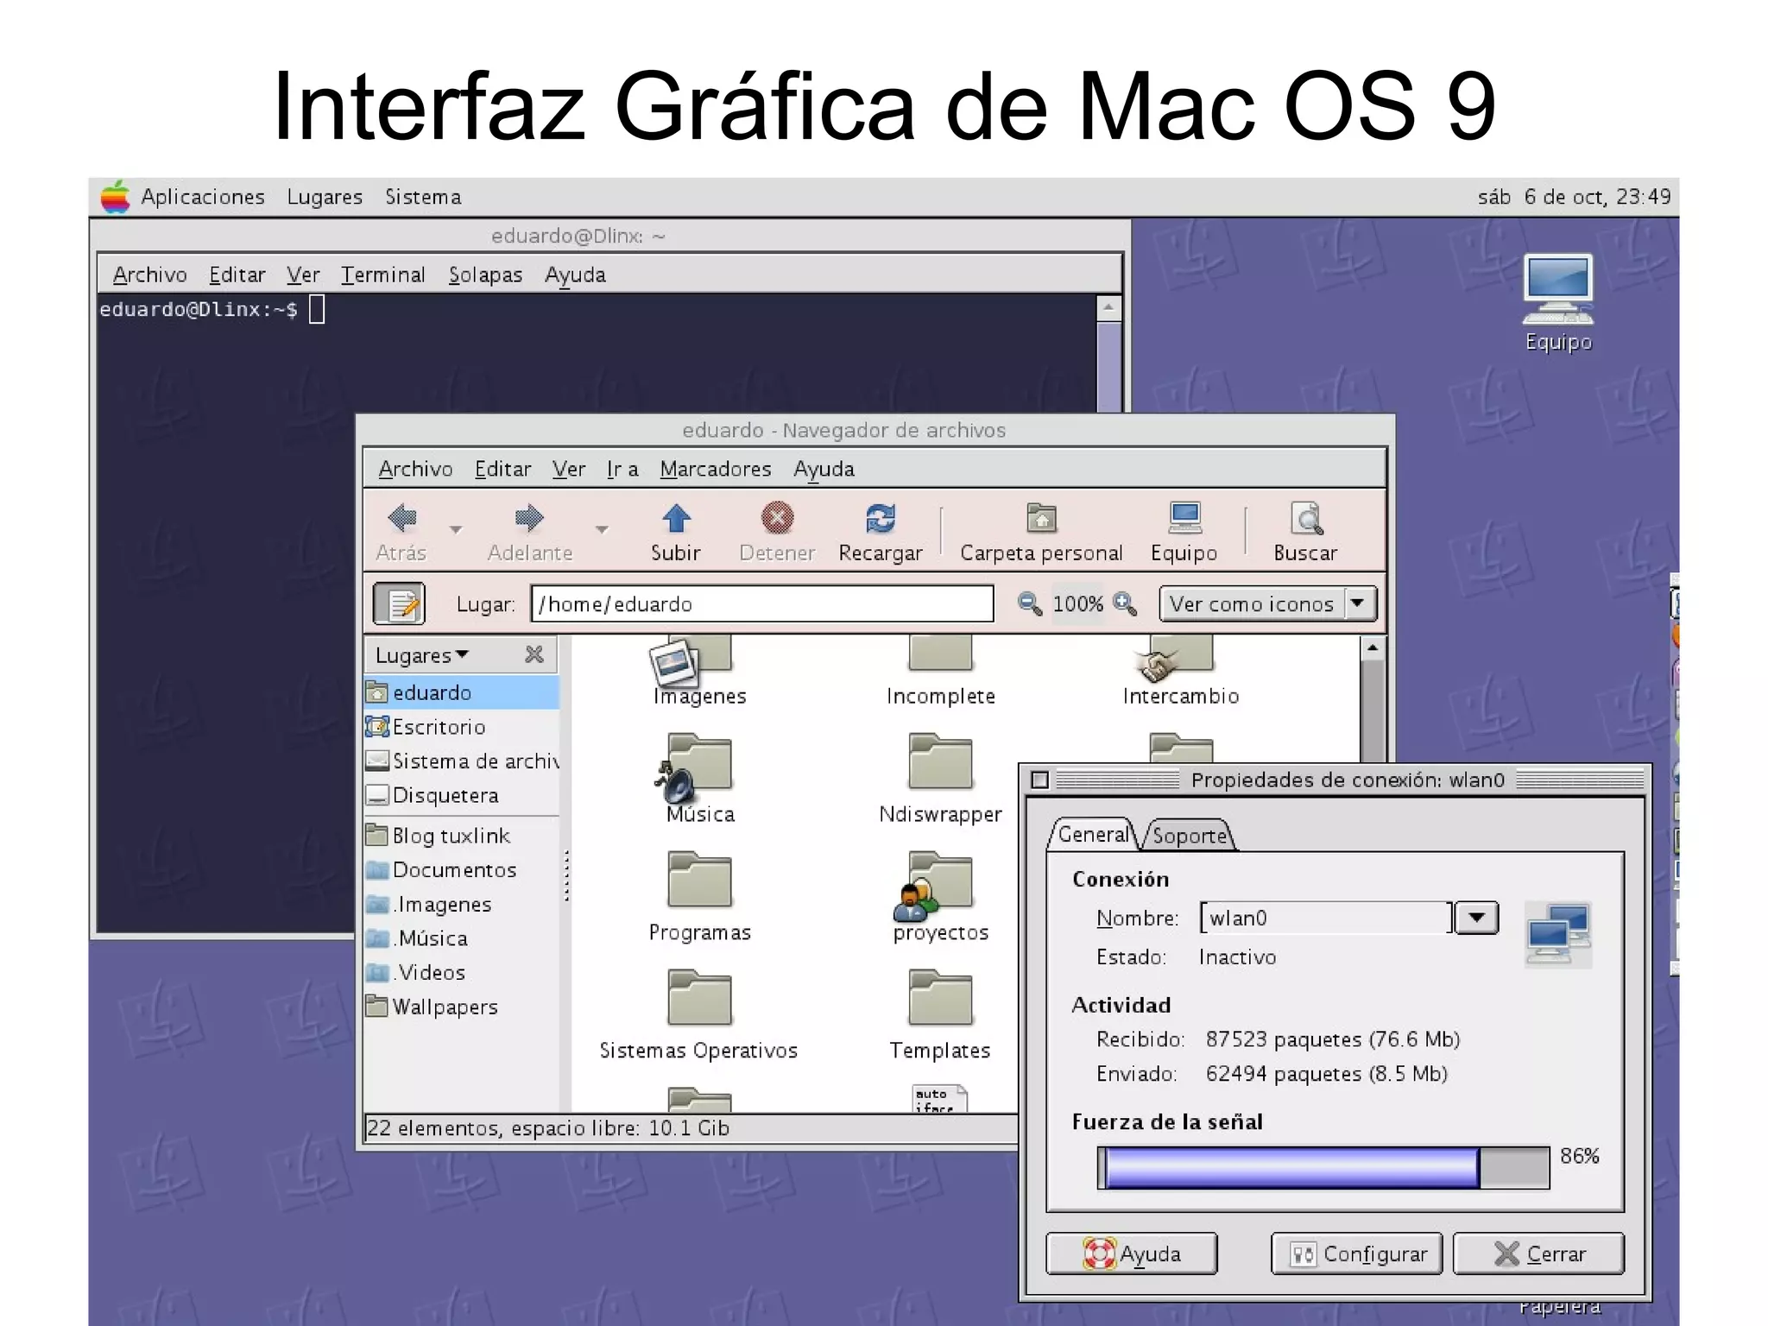Viewport: 1768px width, 1326px height.
Task: Click the properties dialog window menu box
Action: pyautogui.click(x=1040, y=780)
